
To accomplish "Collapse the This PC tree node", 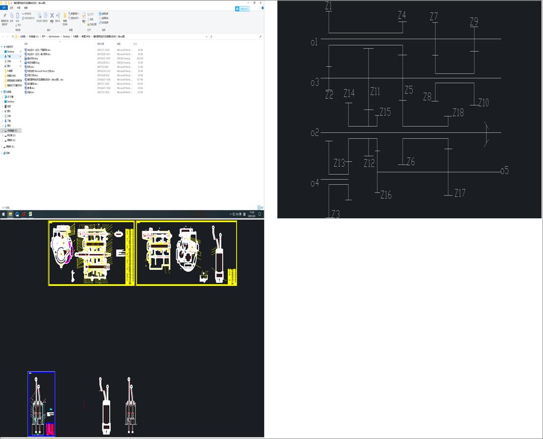I will [x=2, y=92].
